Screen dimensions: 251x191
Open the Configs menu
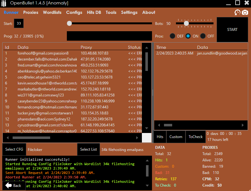pos(74,13)
